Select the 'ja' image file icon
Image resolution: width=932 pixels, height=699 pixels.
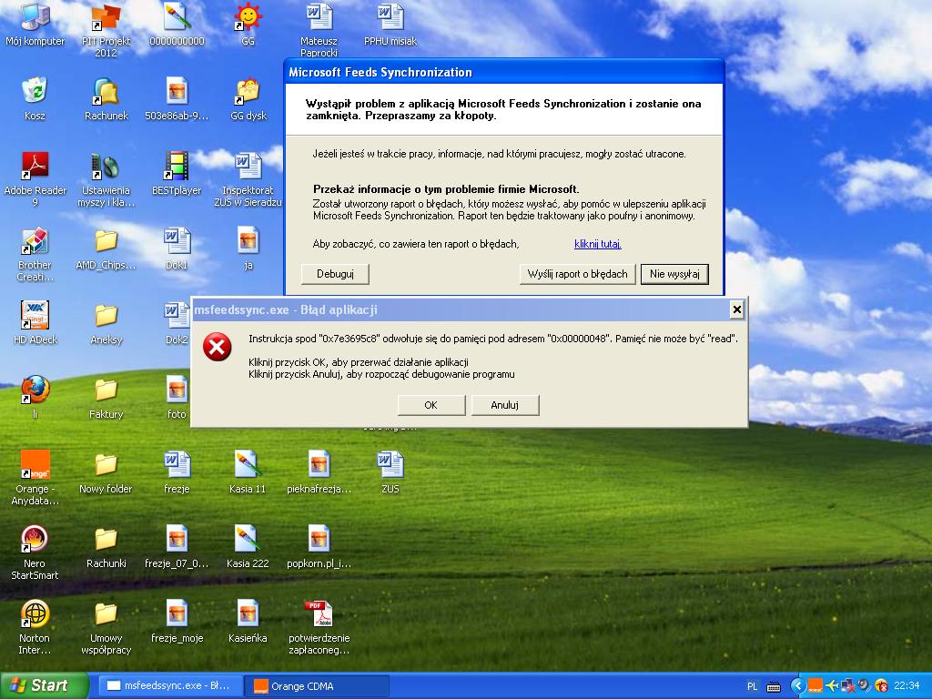click(248, 249)
